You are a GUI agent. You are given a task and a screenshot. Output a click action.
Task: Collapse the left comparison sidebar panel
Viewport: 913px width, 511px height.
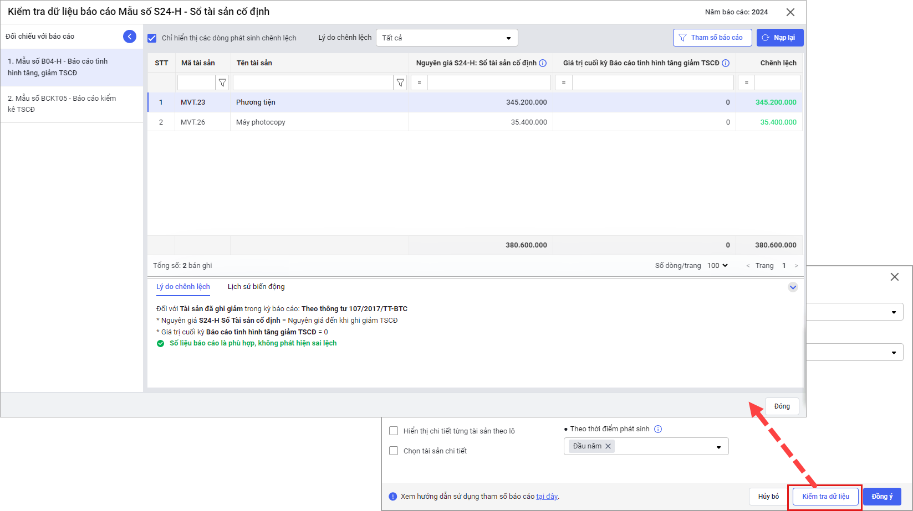pyautogui.click(x=130, y=37)
